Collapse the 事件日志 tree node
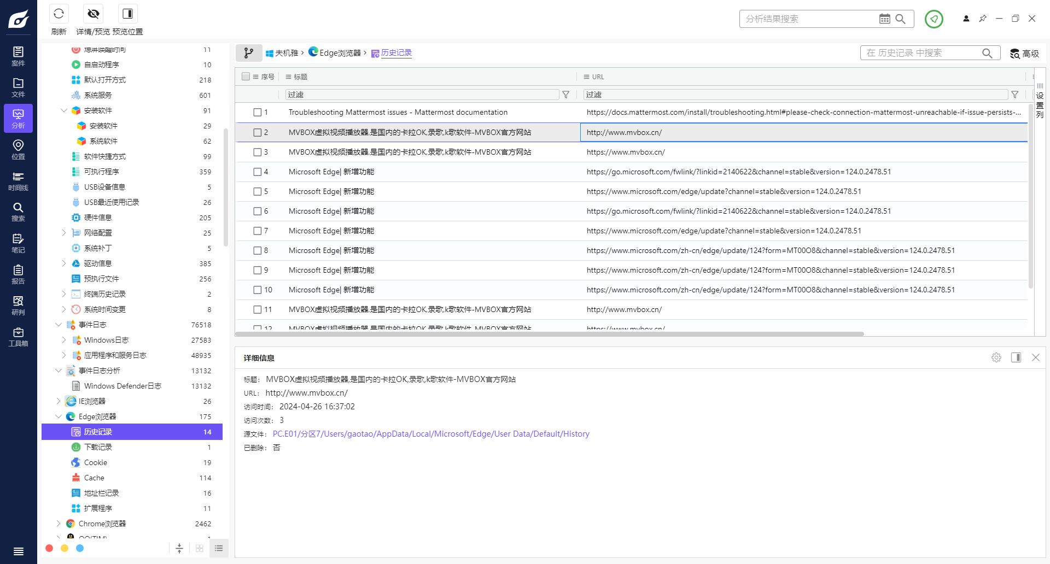Image resolution: width=1050 pixels, height=564 pixels. [x=58, y=325]
